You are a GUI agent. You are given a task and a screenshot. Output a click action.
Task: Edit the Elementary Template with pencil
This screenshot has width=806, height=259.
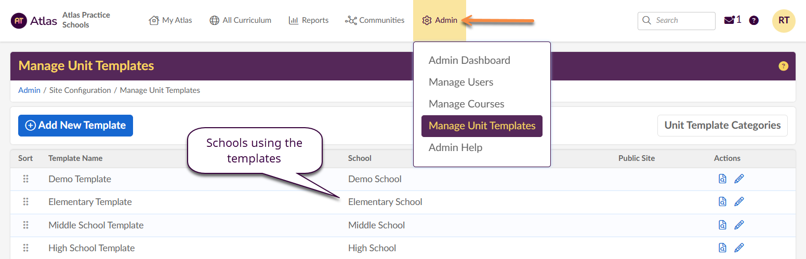739,202
